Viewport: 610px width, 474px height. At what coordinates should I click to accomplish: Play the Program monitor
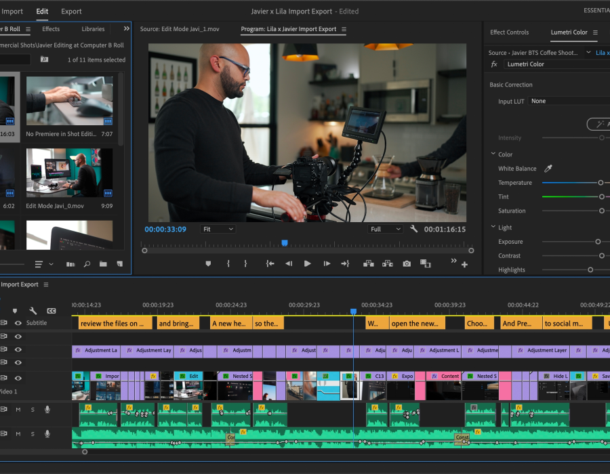pyautogui.click(x=307, y=264)
